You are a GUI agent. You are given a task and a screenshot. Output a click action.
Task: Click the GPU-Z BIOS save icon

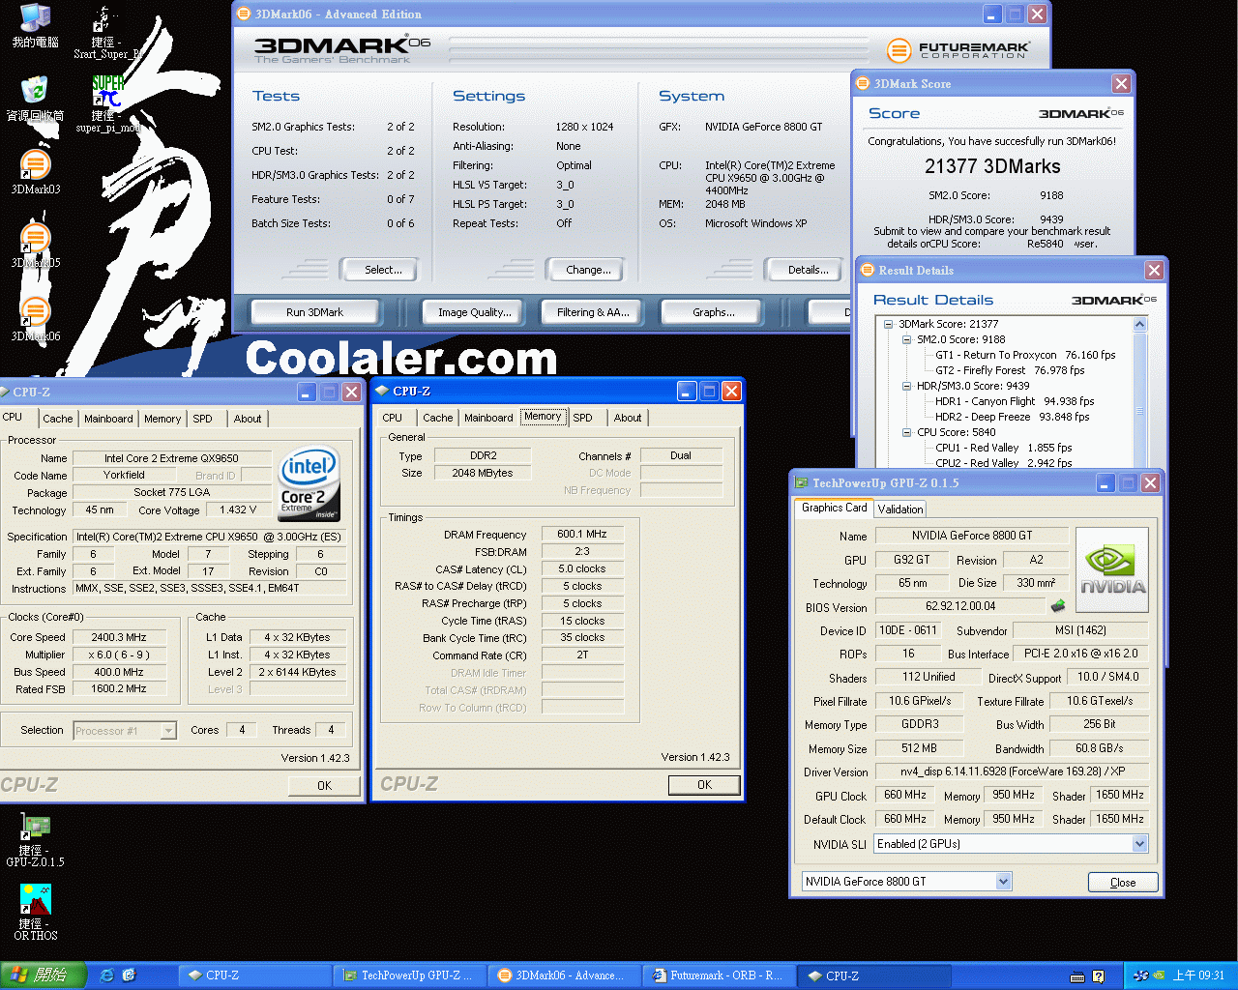pyautogui.click(x=1058, y=606)
